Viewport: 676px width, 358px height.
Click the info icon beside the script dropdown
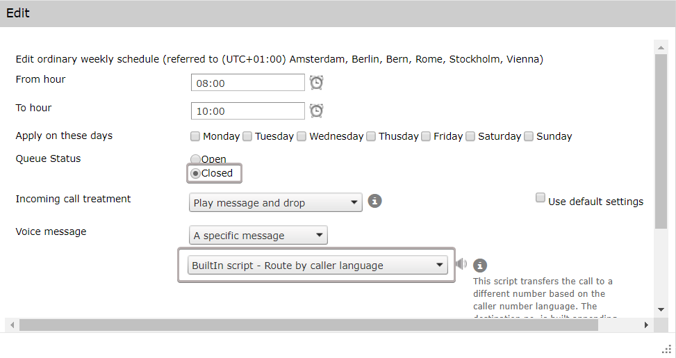pyautogui.click(x=479, y=266)
